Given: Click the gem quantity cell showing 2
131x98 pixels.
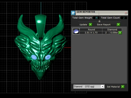Looking at the screenshot, I should [106, 33].
